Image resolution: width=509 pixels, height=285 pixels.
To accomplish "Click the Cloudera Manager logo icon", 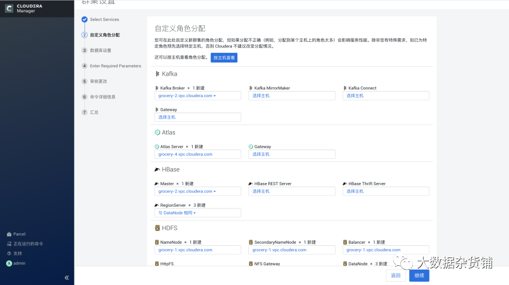I will pos(9,8).
